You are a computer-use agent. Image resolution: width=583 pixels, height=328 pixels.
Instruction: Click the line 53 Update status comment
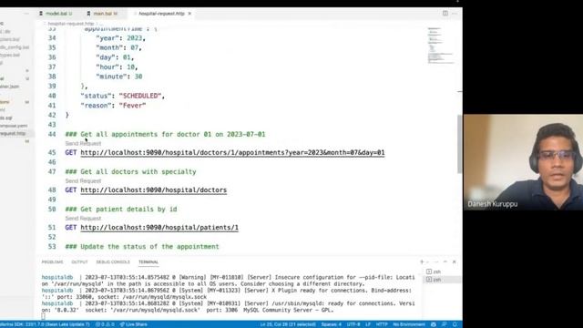(x=142, y=247)
